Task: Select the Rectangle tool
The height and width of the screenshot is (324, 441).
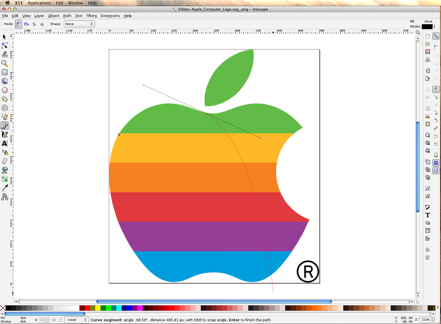Action: pos(4,72)
